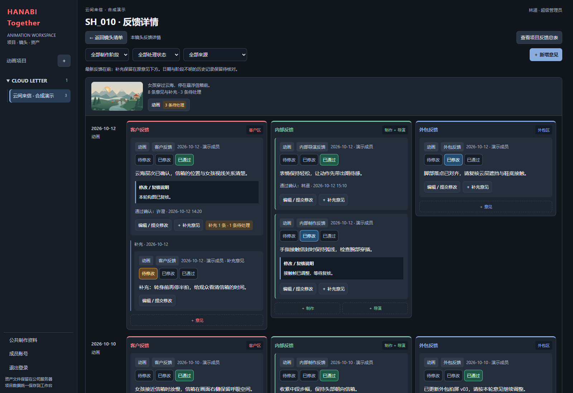Open the 全部制作阶段 filter dropdown
The height and width of the screenshot is (393, 573).
point(107,55)
